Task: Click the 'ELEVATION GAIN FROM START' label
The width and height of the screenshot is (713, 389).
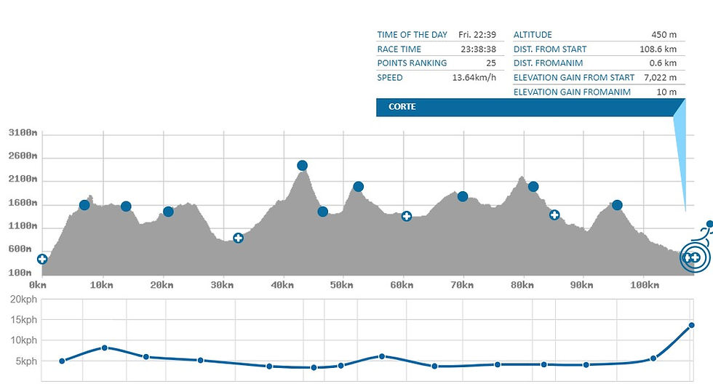Action: coord(574,78)
